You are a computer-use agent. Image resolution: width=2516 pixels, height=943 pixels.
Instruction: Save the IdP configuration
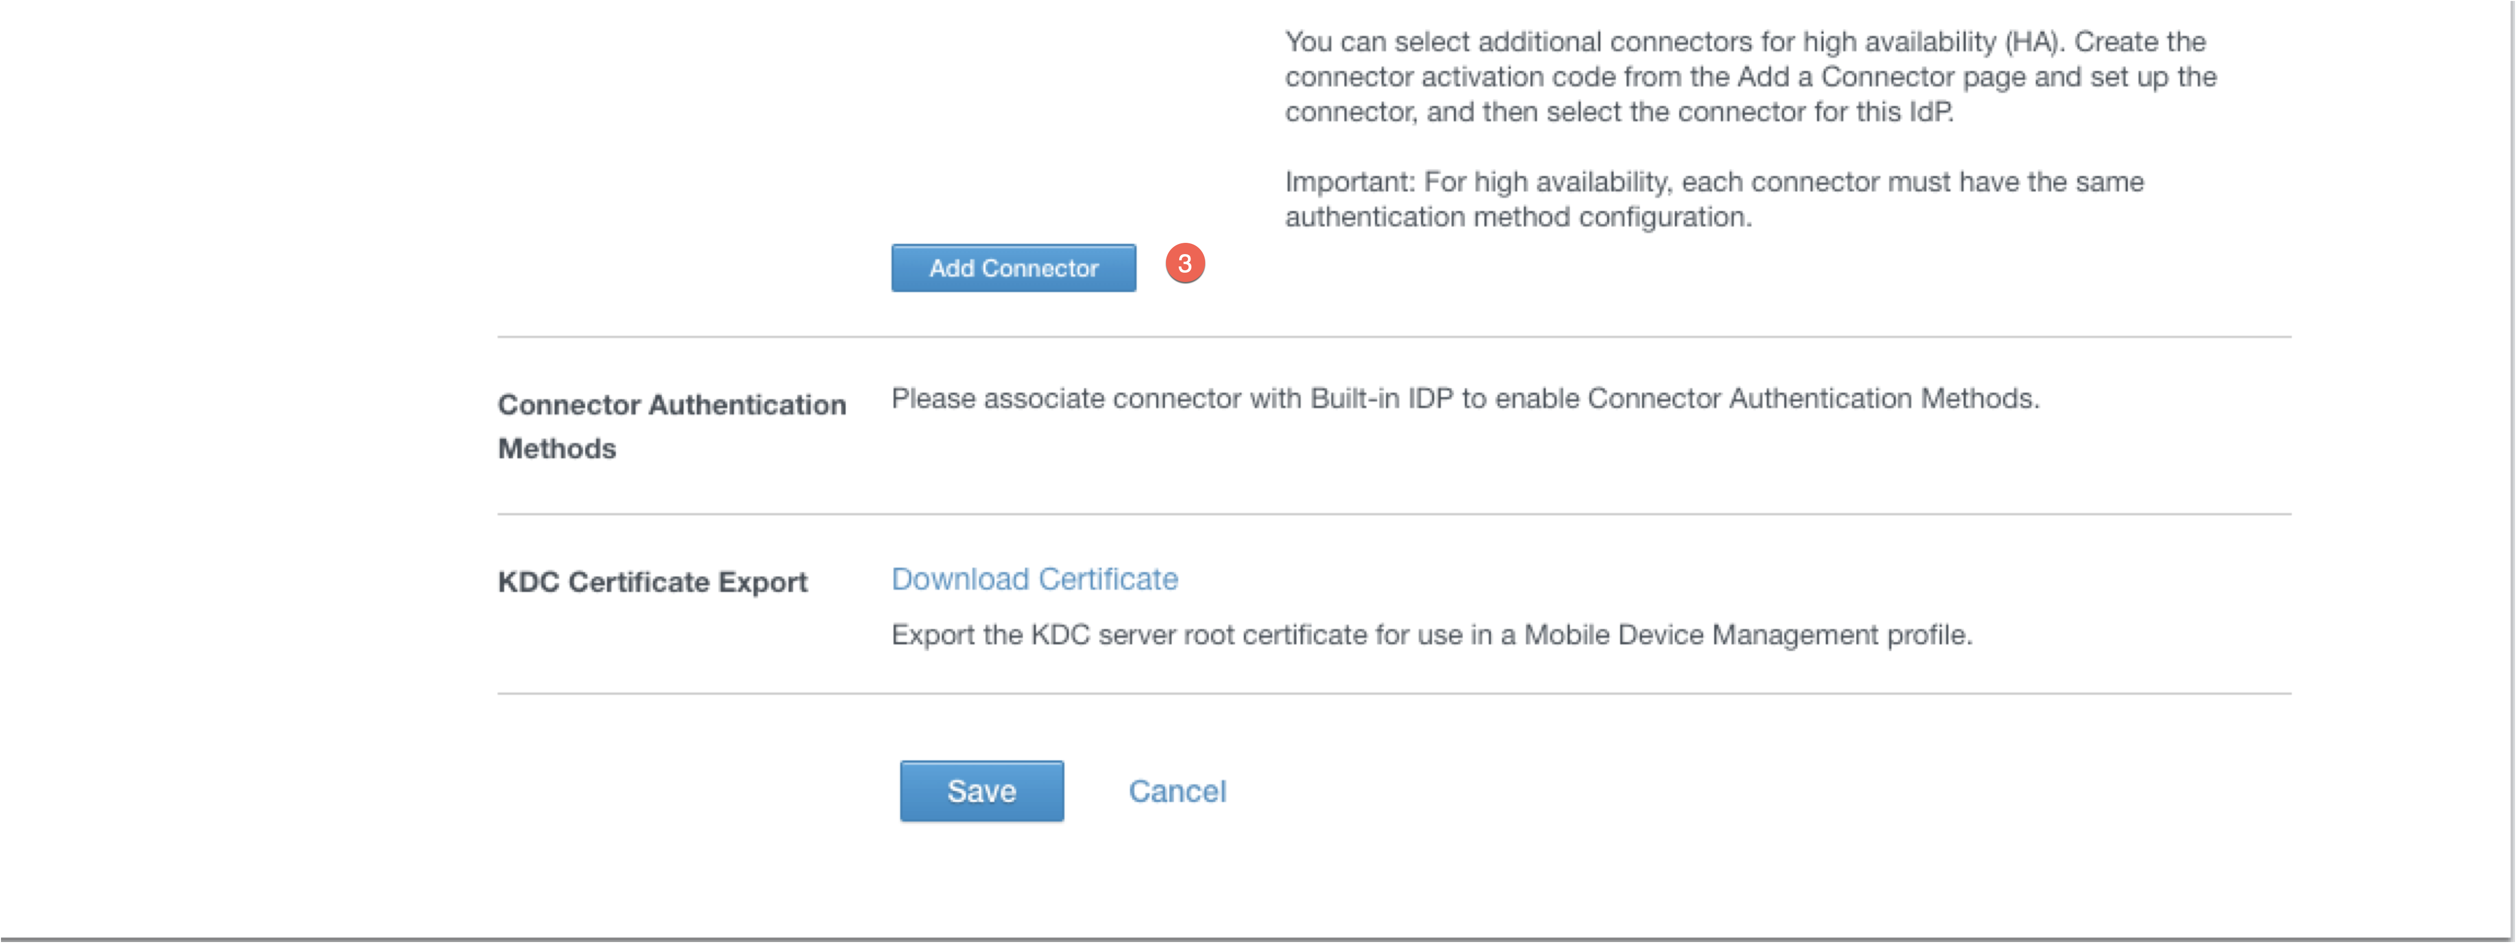pyautogui.click(x=980, y=792)
